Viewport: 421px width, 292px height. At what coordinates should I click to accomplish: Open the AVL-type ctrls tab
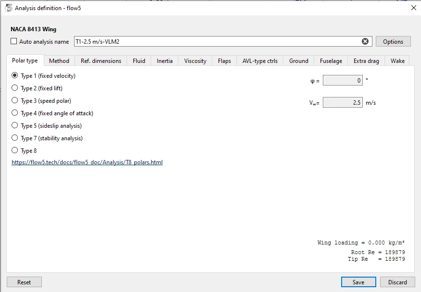(260, 61)
